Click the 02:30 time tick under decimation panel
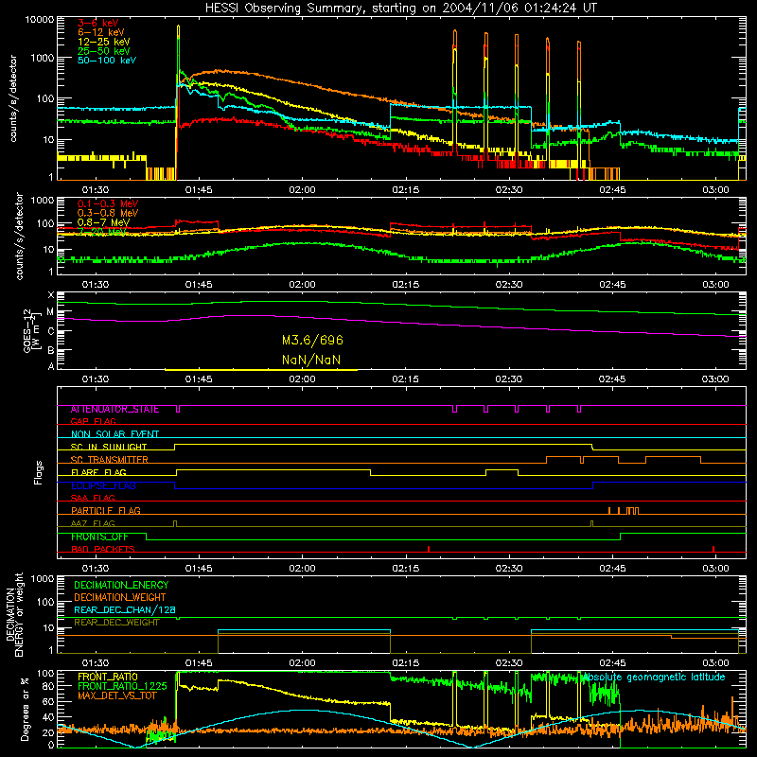 pyautogui.click(x=509, y=663)
